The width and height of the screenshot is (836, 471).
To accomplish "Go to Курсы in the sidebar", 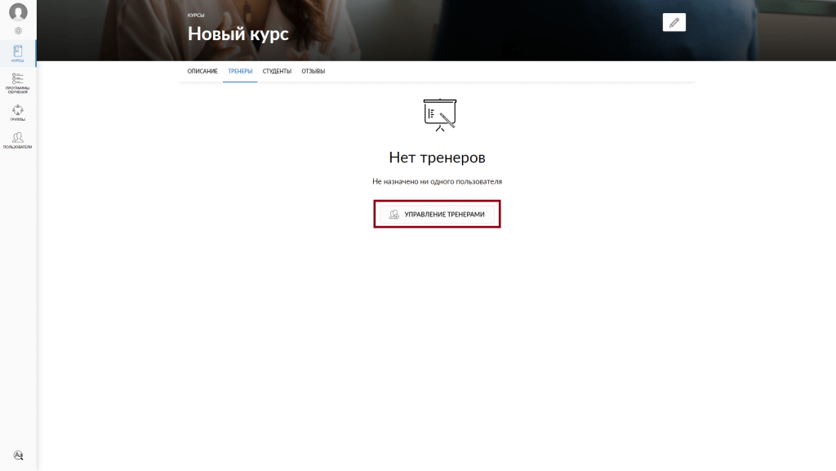I will click(18, 53).
